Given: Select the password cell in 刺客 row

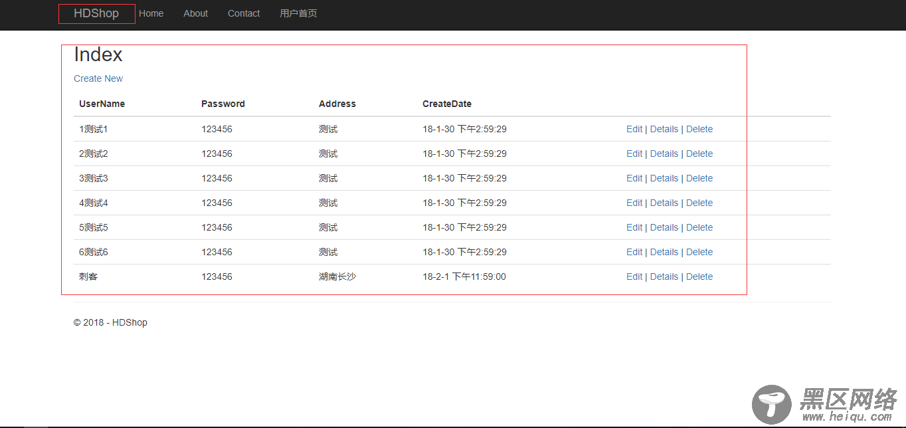Looking at the screenshot, I should pyautogui.click(x=217, y=276).
